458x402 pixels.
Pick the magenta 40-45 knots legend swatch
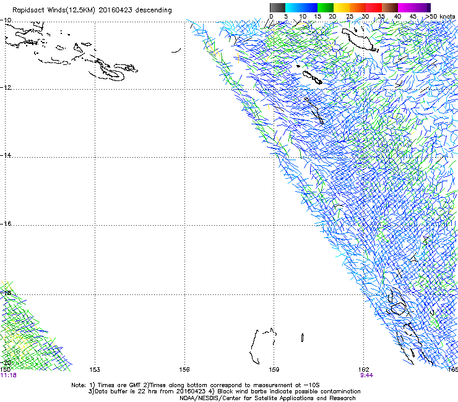point(406,7)
